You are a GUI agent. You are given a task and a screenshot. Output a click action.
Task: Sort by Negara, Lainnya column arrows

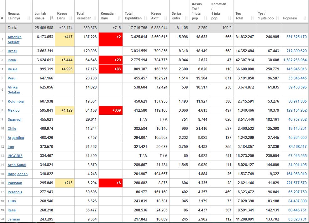pyautogui.click(x=29, y=18)
